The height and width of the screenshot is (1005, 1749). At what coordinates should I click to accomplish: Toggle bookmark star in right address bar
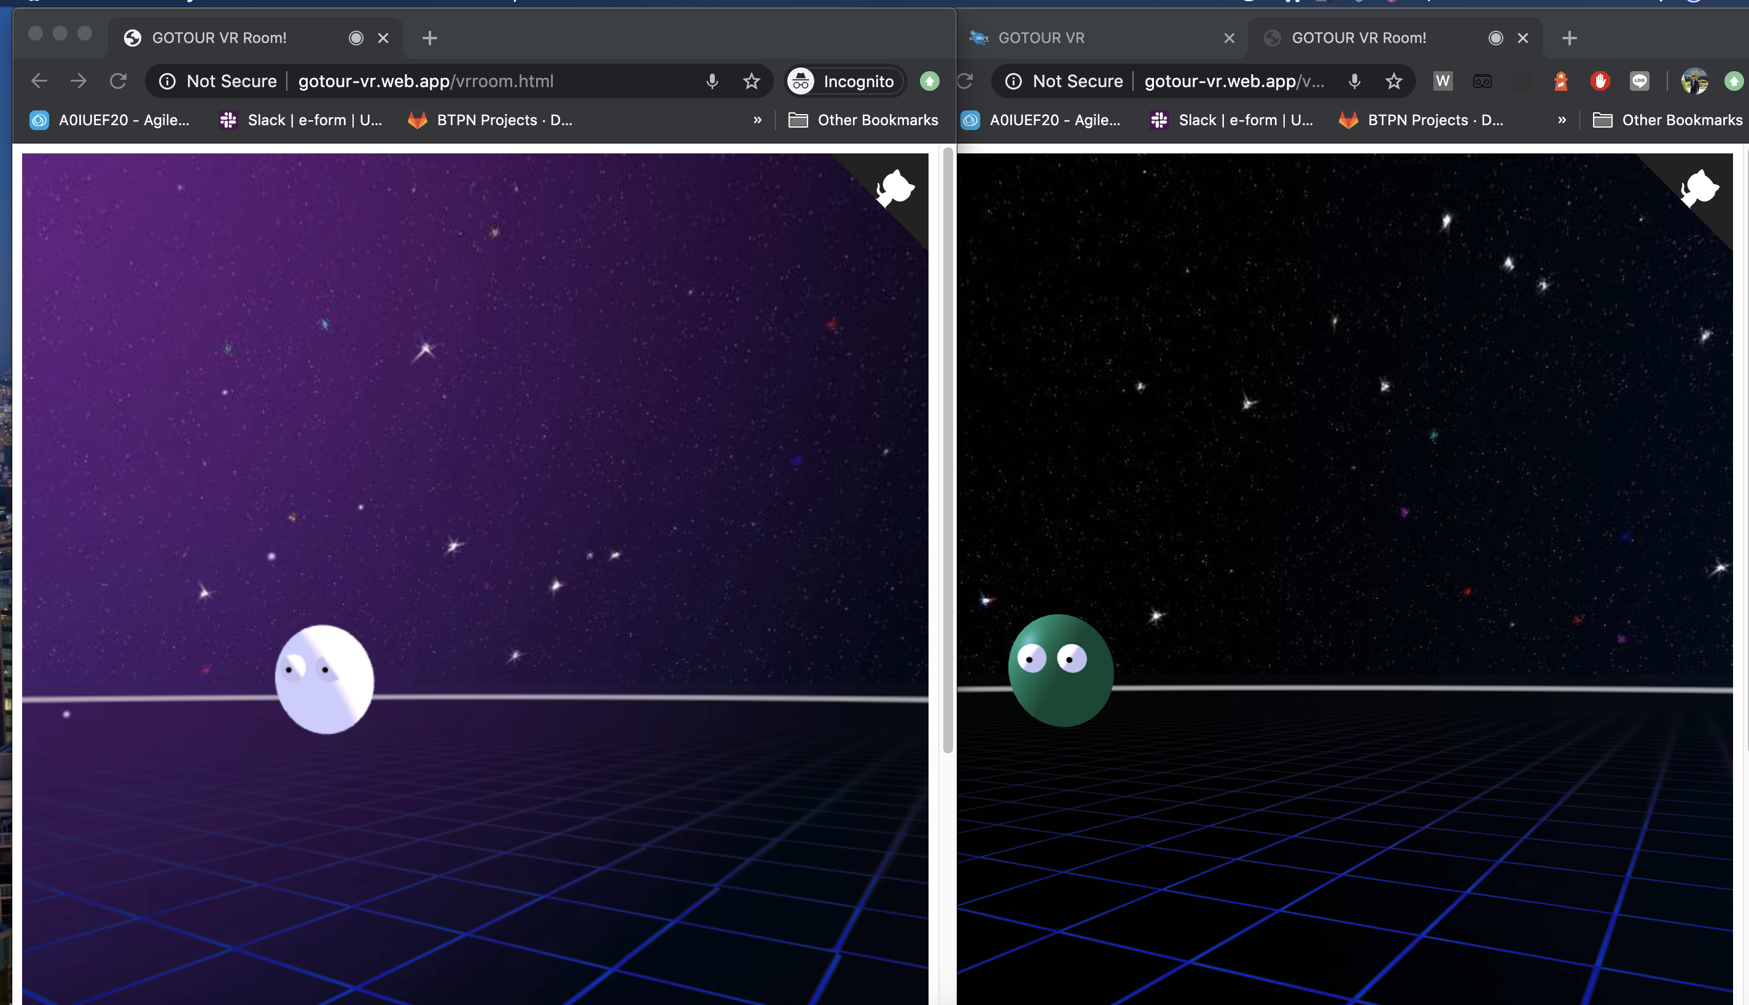pos(1394,82)
